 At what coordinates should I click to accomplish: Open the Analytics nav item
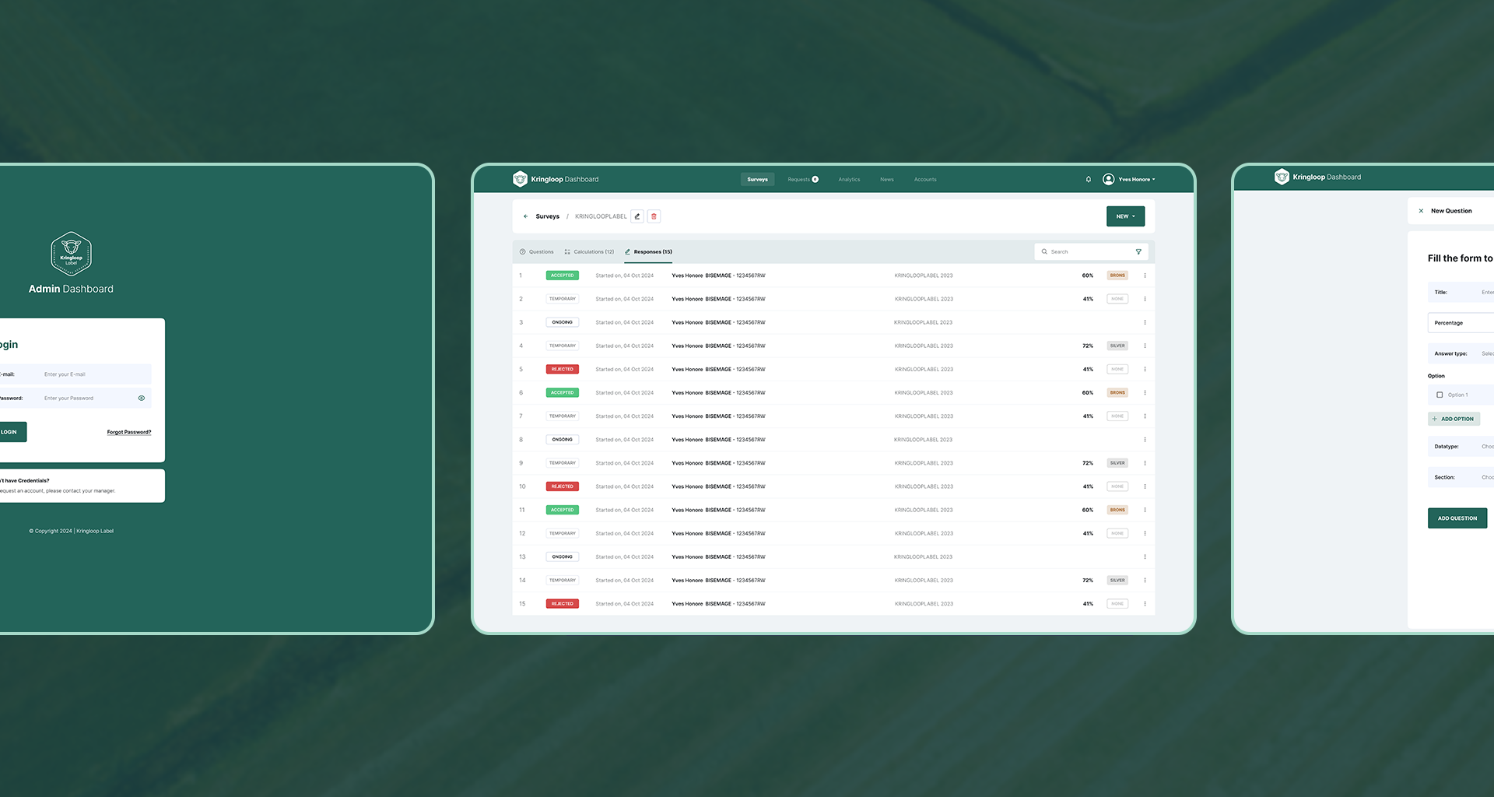849,180
